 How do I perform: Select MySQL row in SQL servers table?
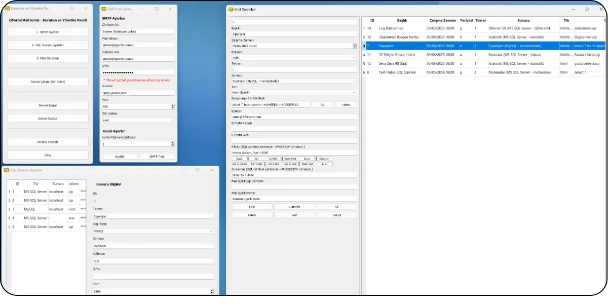click(x=46, y=209)
